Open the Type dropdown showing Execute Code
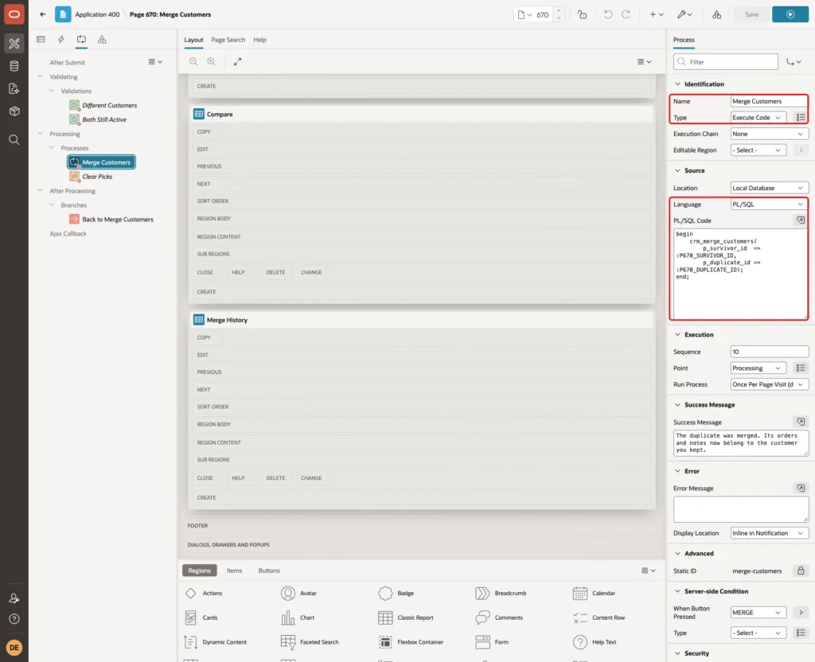This screenshot has height=662, width=815. [758, 118]
